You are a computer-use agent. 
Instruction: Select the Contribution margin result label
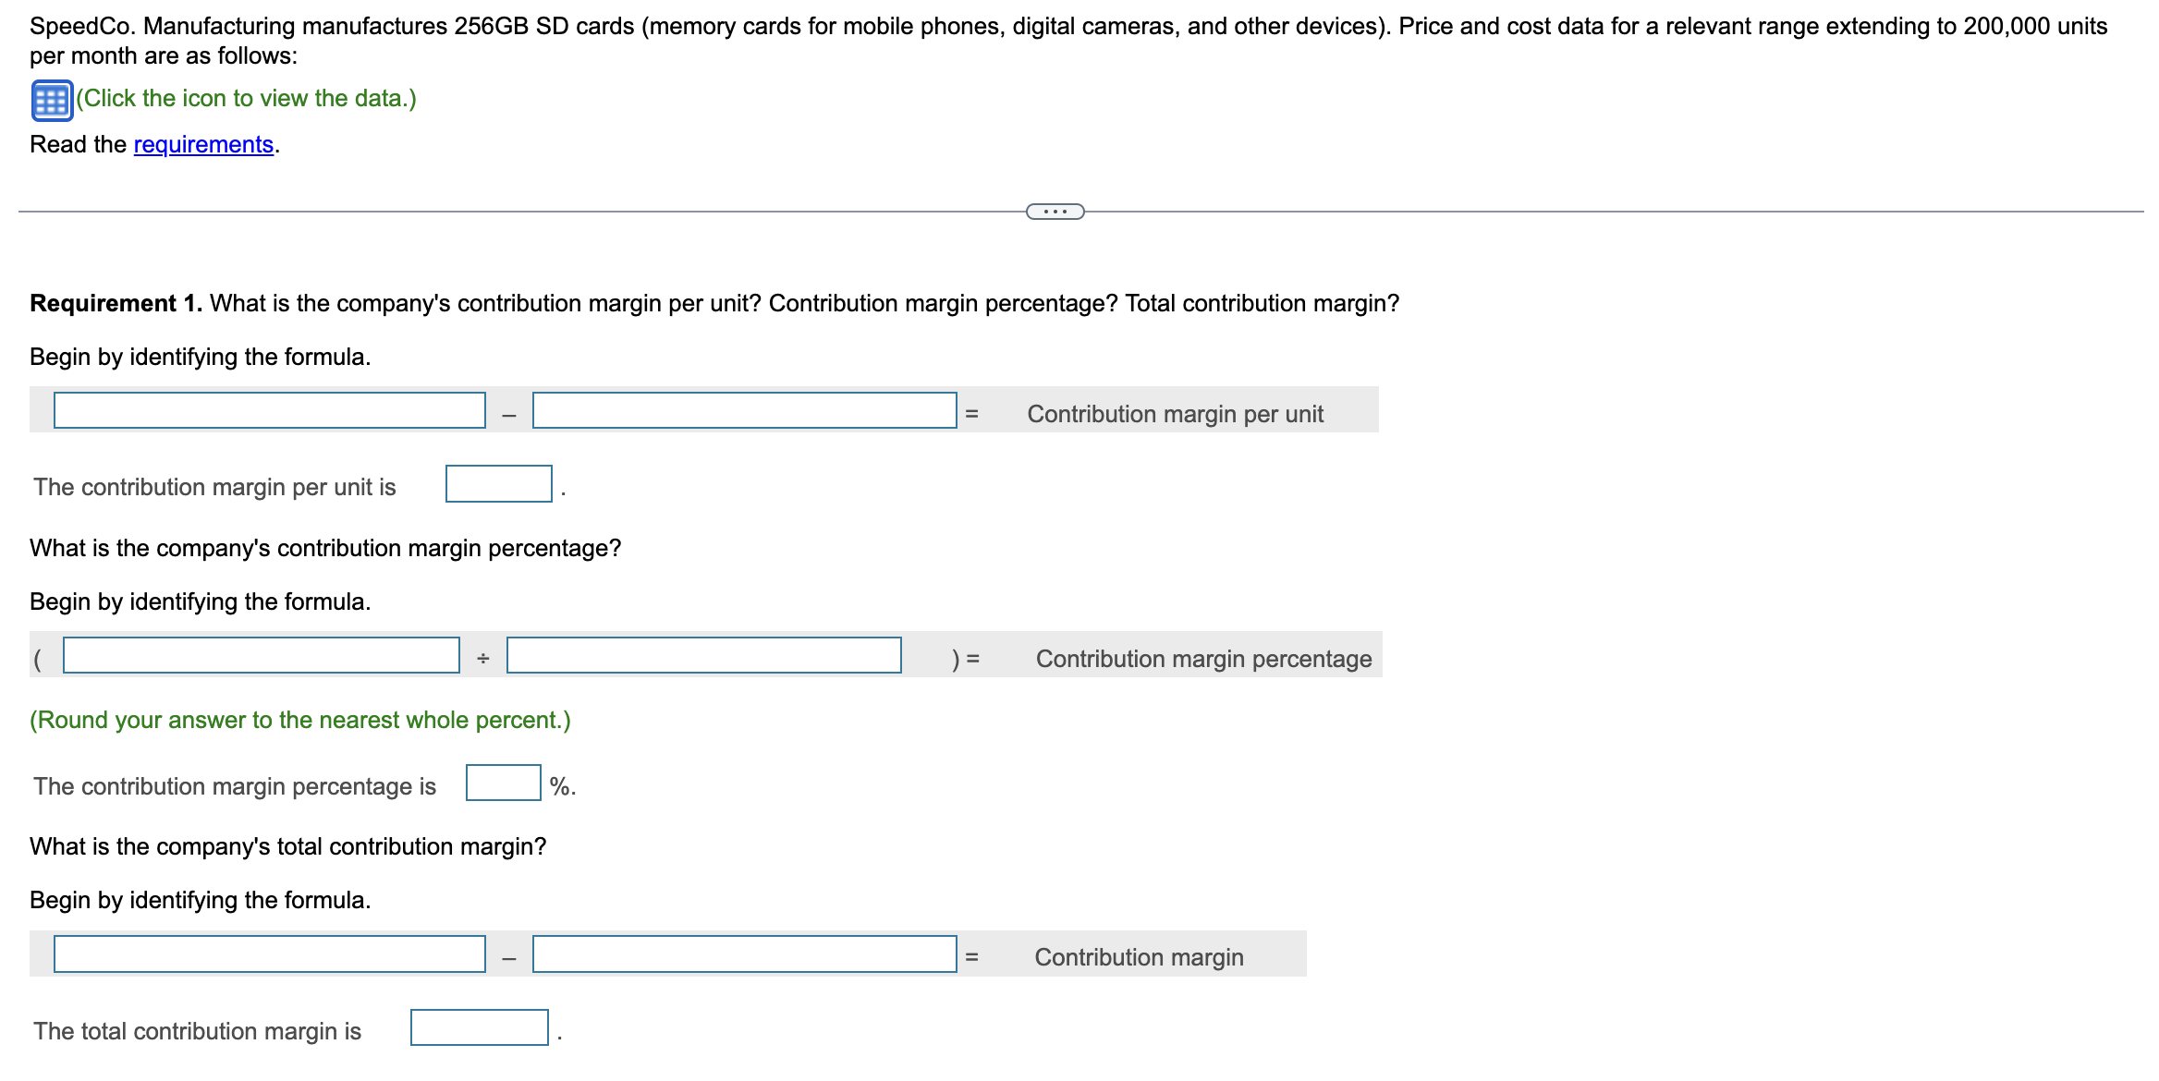(x=1139, y=956)
